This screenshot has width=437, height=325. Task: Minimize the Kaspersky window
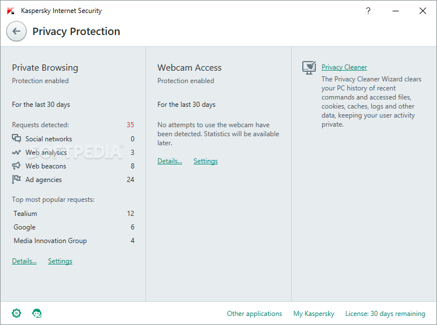(396, 11)
